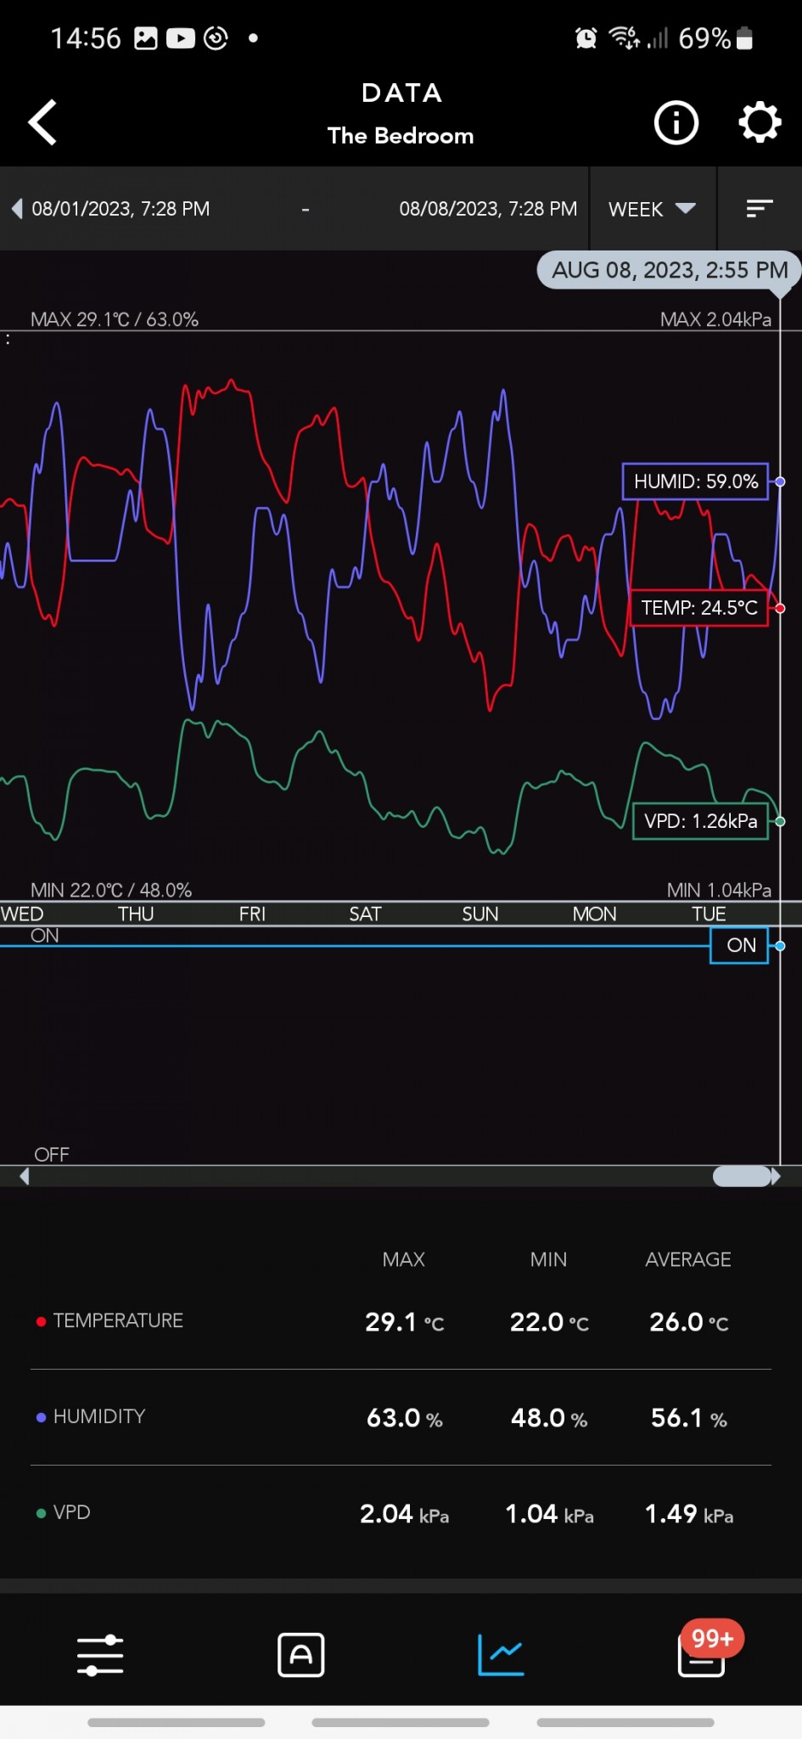
Task: Open the controls sliders tab icon
Action: point(100,1655)
